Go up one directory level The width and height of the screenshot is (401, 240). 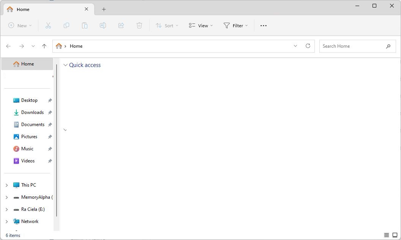coord(44,46)
